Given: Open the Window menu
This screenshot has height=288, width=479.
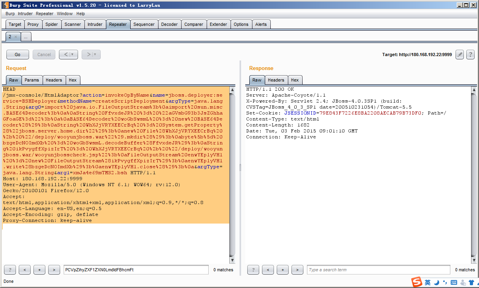Looking at the screenshot, I should (x=65, y=14).
